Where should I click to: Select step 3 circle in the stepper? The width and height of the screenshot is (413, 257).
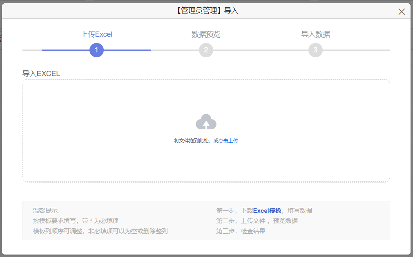click(315, 50)
